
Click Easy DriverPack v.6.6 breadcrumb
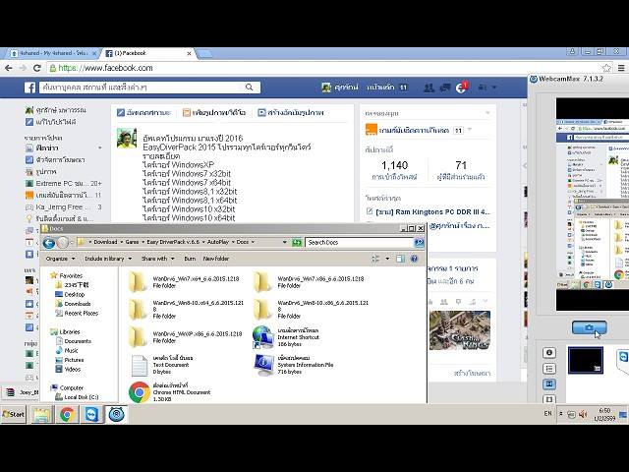[173, 242]
